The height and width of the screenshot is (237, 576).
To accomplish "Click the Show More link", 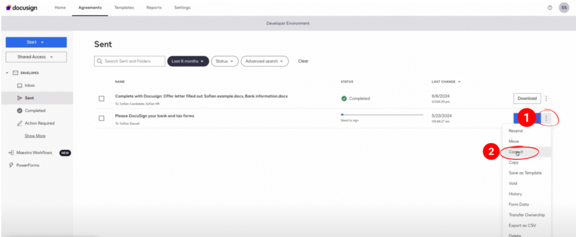I will pyautogui.click(x=35, y=136).
